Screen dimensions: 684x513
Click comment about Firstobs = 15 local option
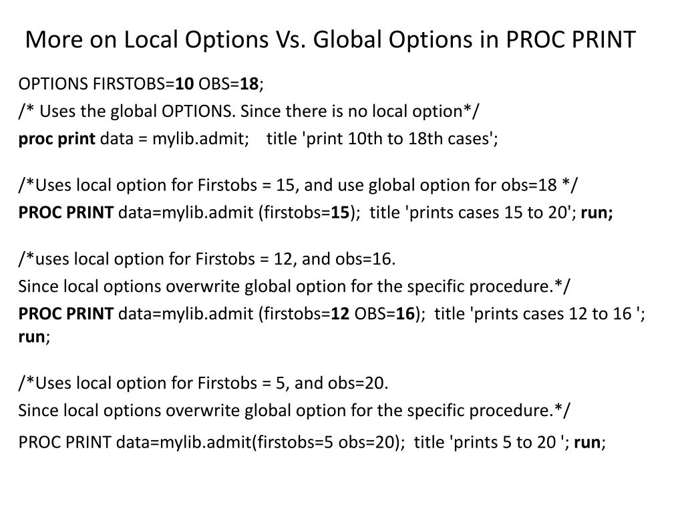[298, 185]
